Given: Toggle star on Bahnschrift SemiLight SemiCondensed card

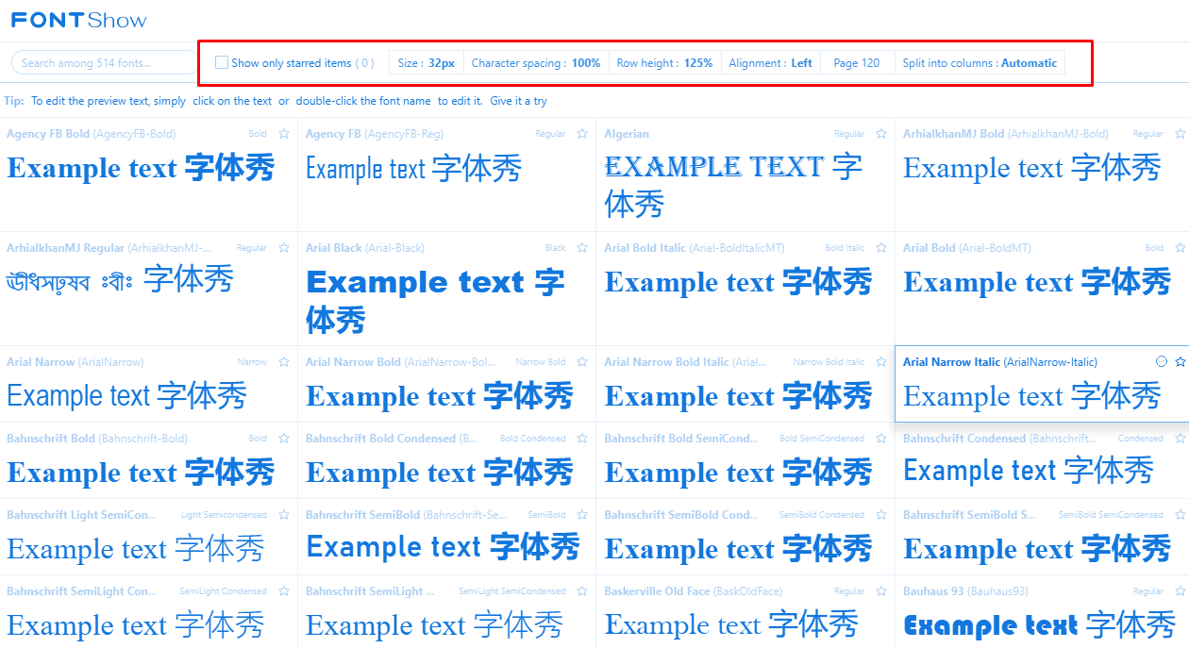Looking at the screenshot, I should coord(583,591).
